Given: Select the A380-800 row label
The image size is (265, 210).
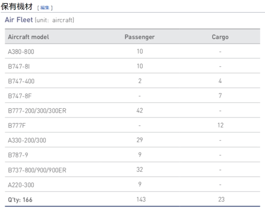Looking at the screenshot, I should click(x=21, y=52).
